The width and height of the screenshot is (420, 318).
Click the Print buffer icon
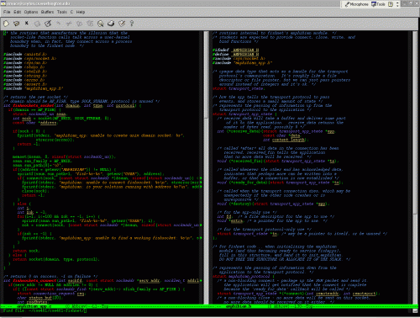click(111, 24)
